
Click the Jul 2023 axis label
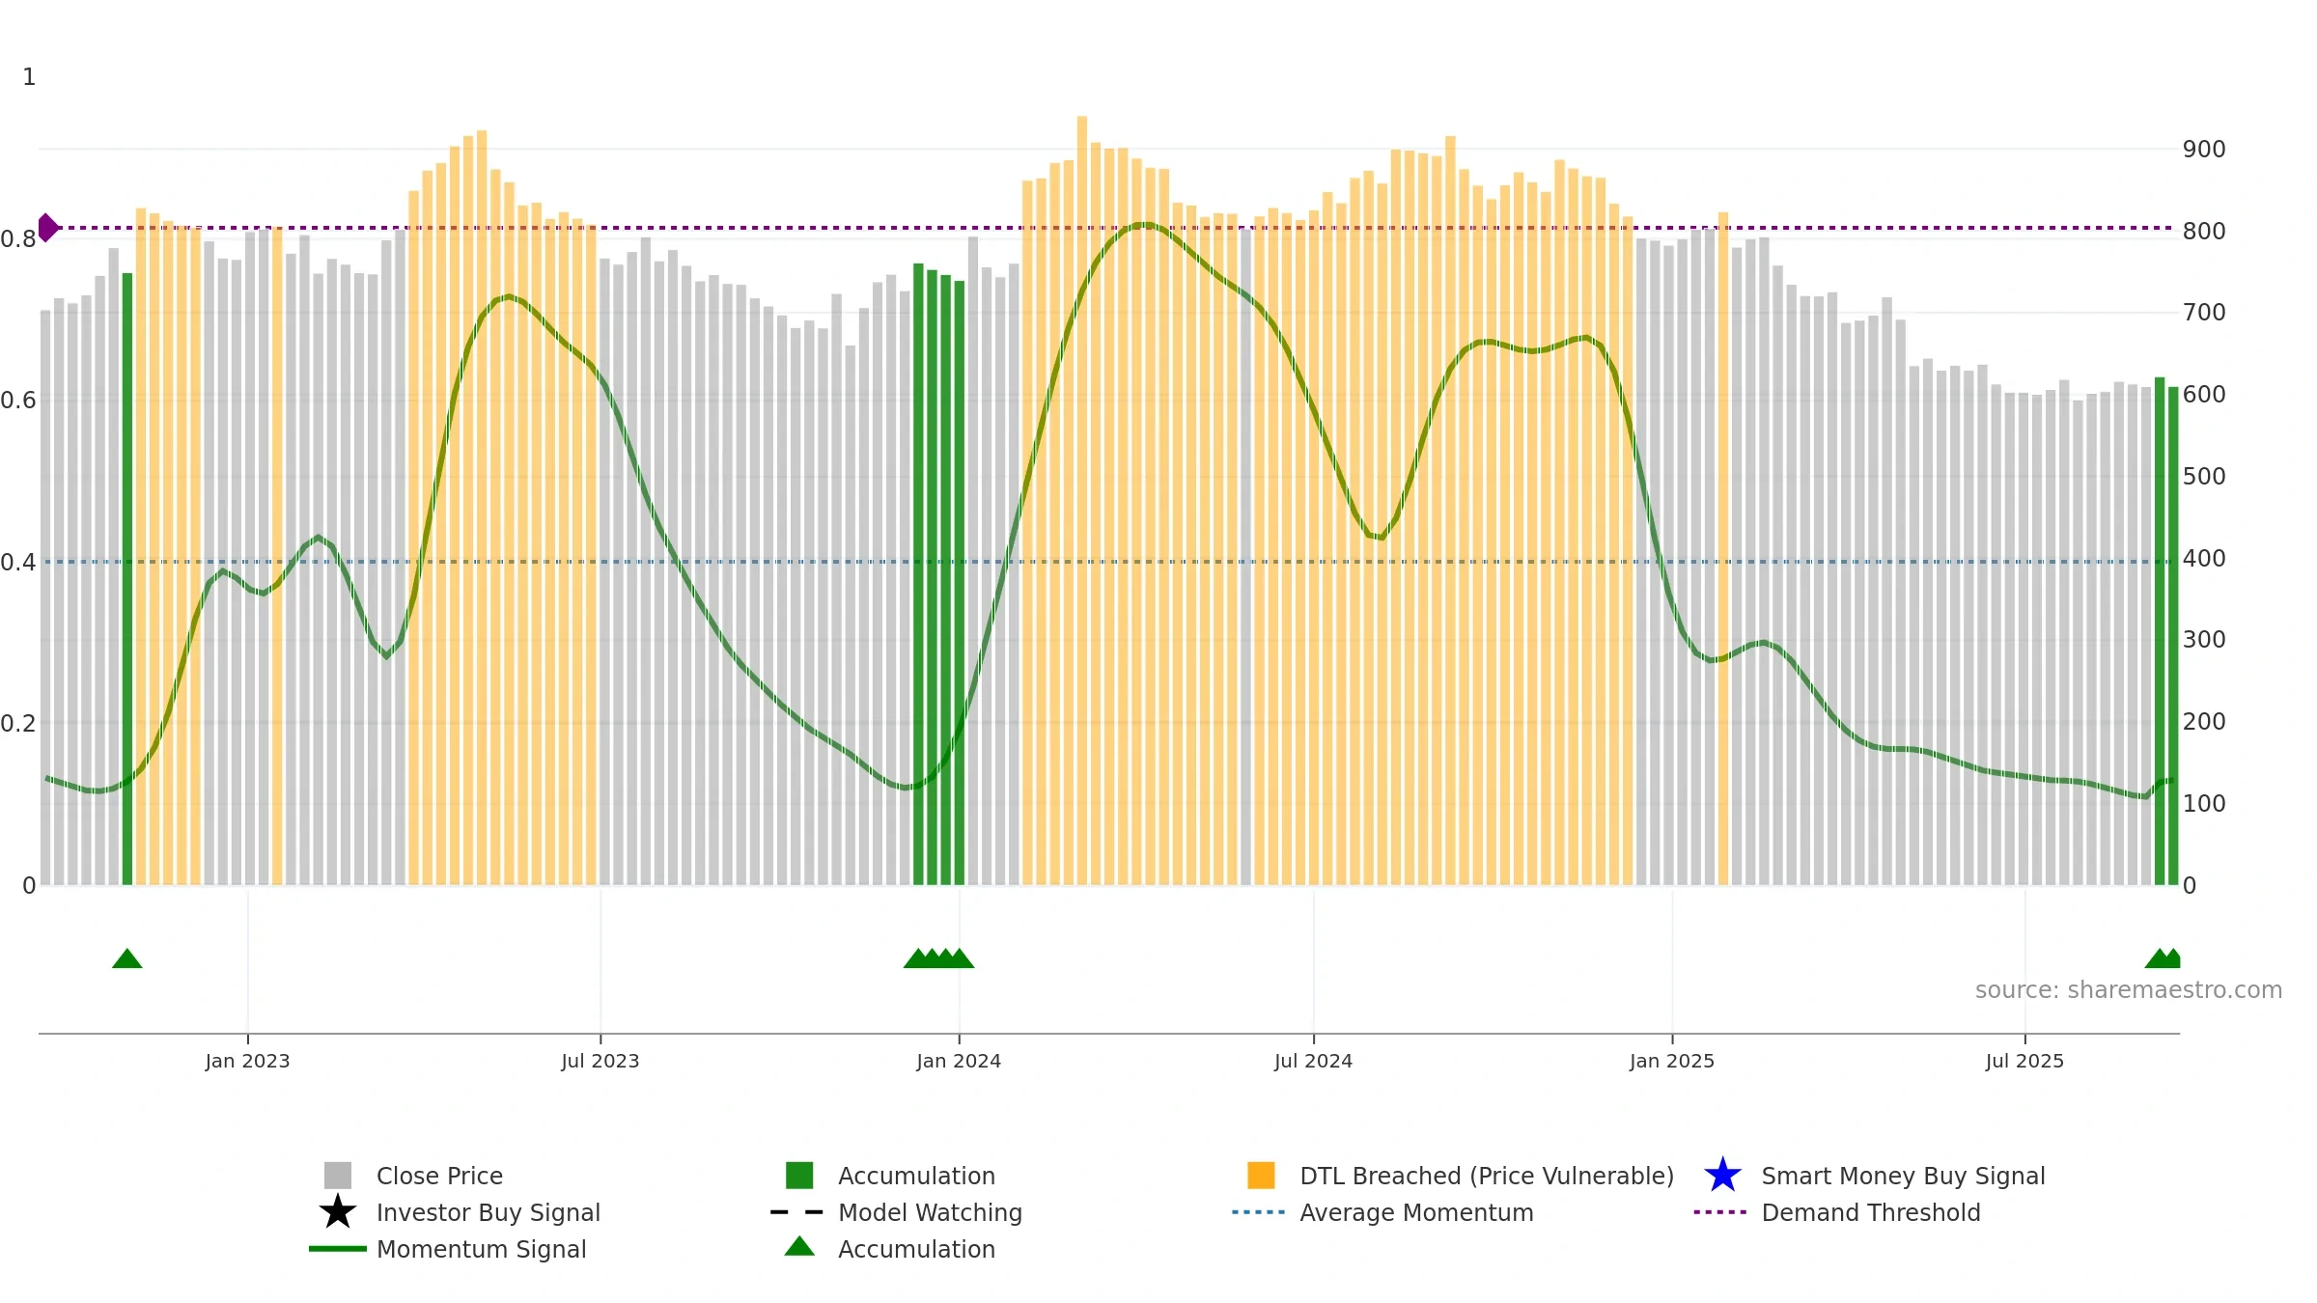point(600,1062)
